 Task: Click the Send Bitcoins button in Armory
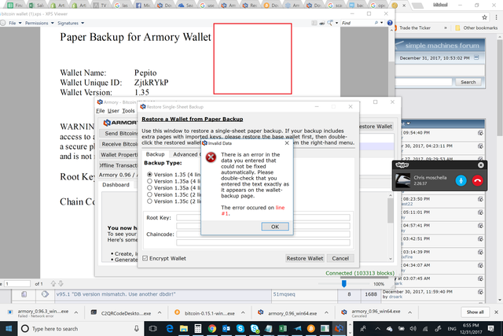coord(119,133)
